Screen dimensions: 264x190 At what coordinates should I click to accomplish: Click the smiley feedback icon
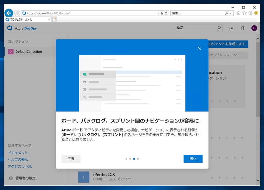[256, 13]
